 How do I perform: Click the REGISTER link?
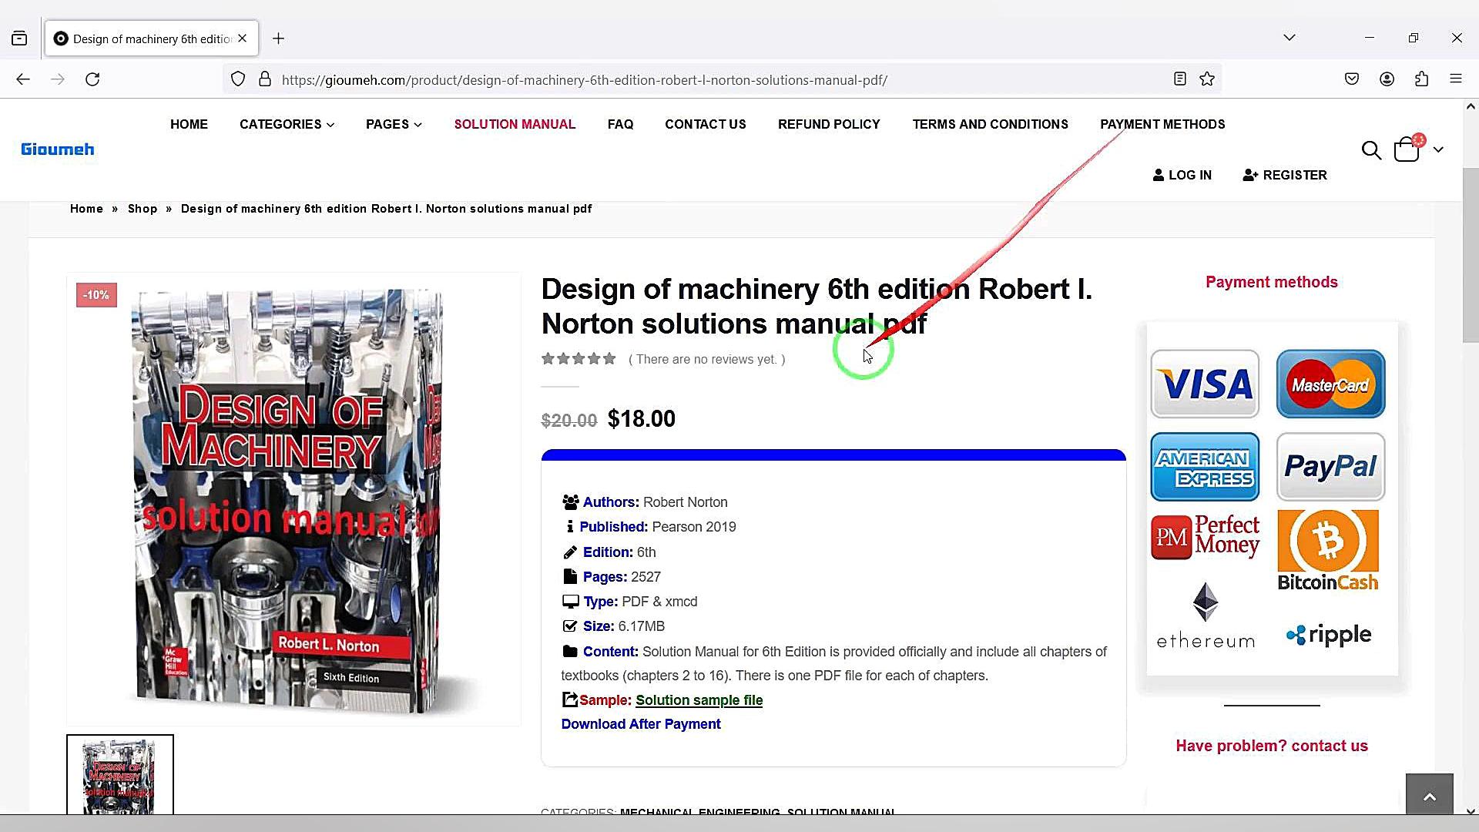pos(1285,175)
